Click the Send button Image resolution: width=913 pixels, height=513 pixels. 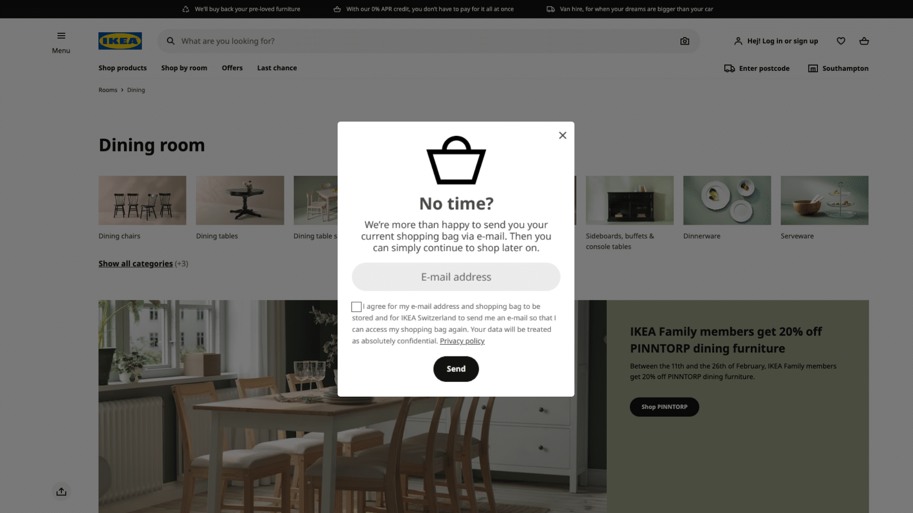[456, 369]
